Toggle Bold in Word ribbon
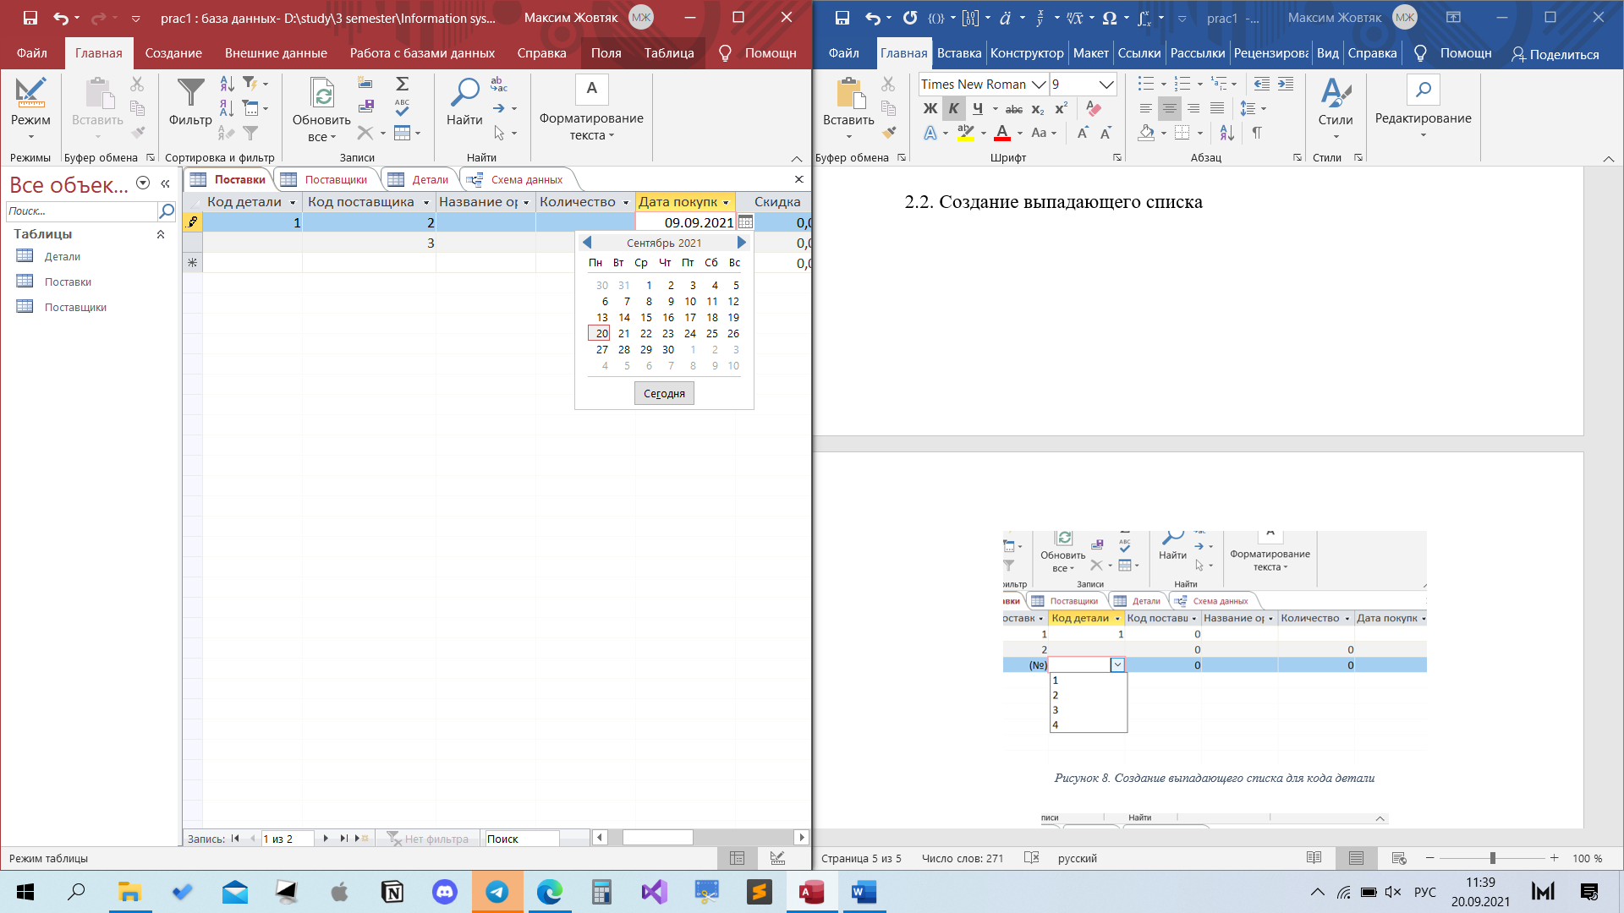1624x913 pixels. coord(930,108)
